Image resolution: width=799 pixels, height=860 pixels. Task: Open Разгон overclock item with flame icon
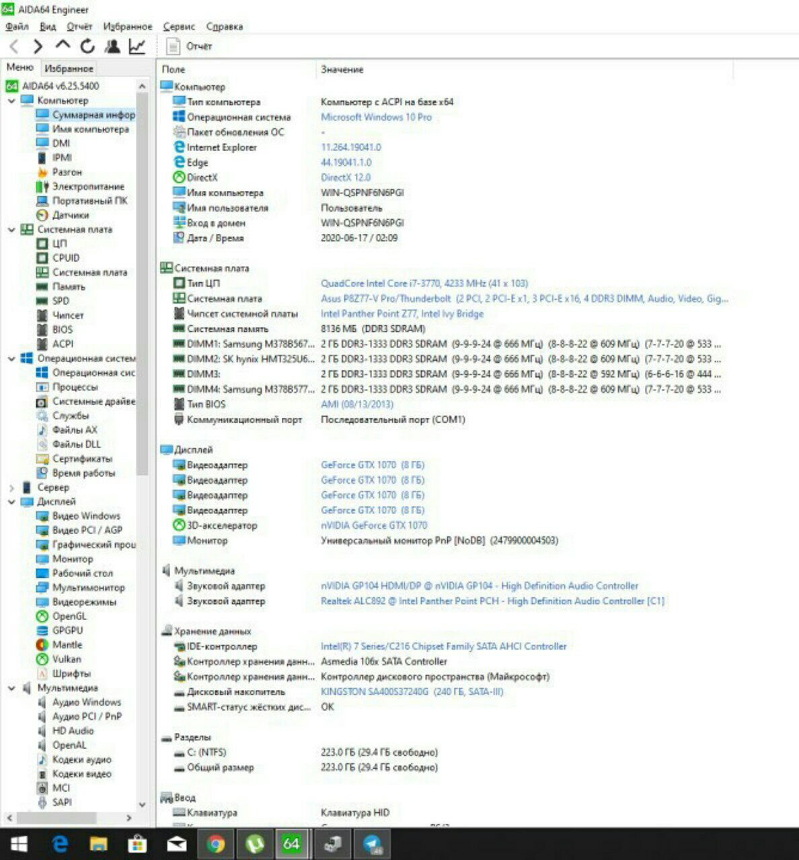59,172
